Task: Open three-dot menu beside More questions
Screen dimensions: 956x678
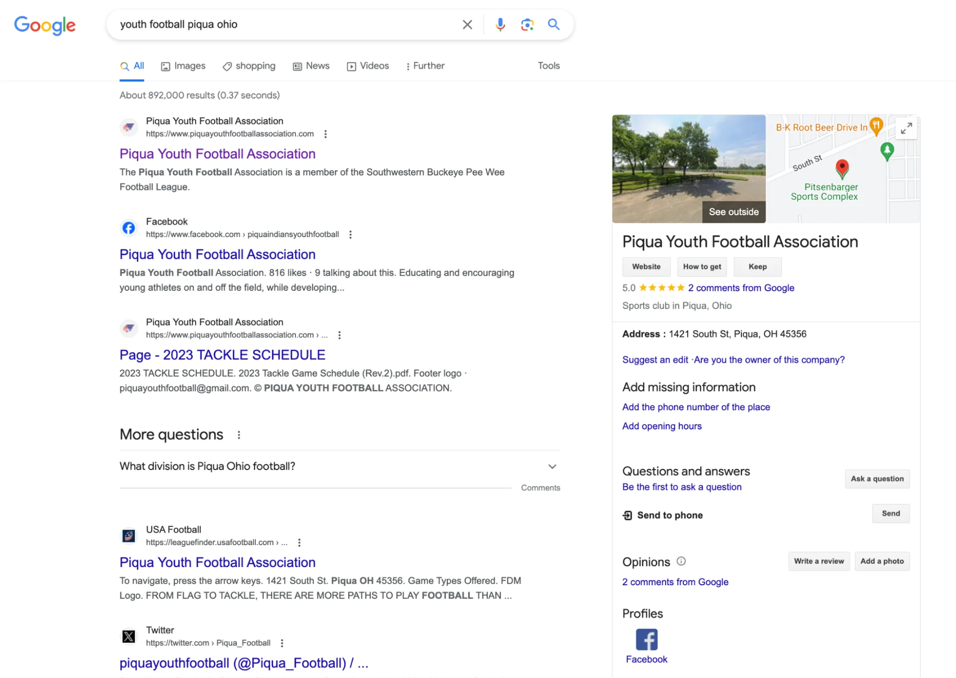Action: pos(239,435)
